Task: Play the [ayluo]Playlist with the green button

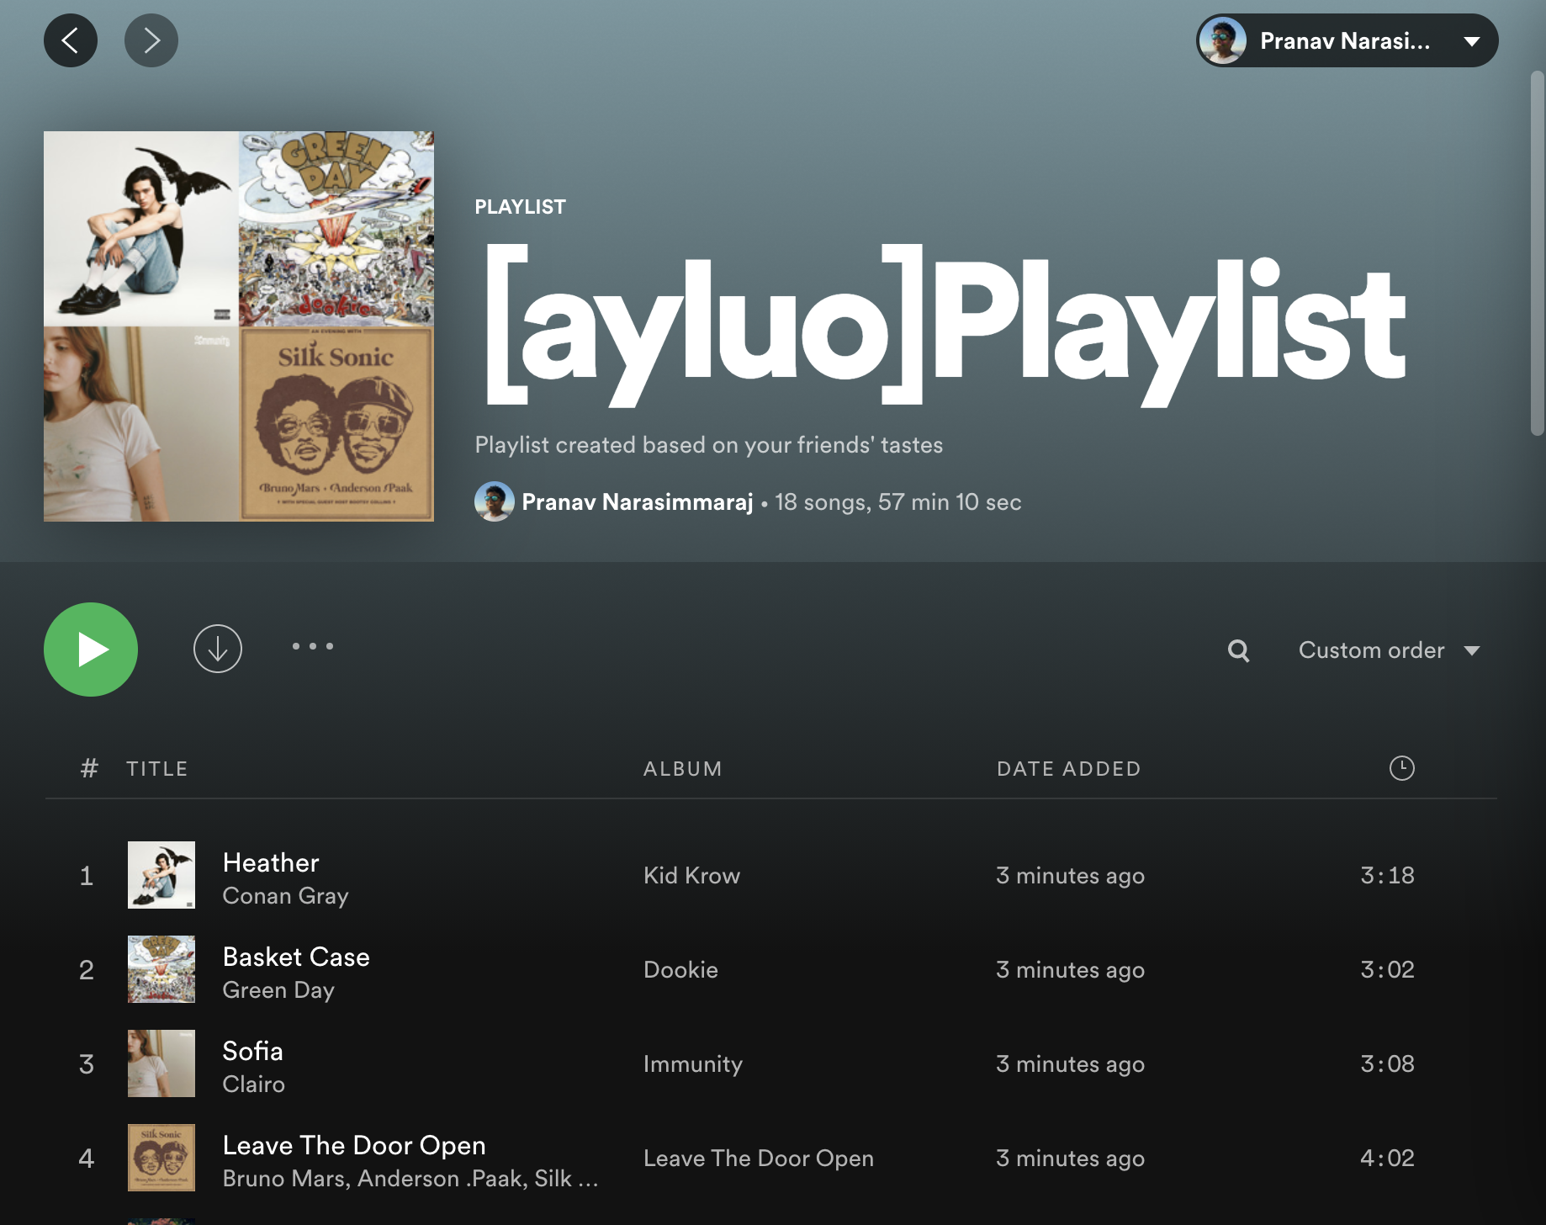Action: (91, 650)
